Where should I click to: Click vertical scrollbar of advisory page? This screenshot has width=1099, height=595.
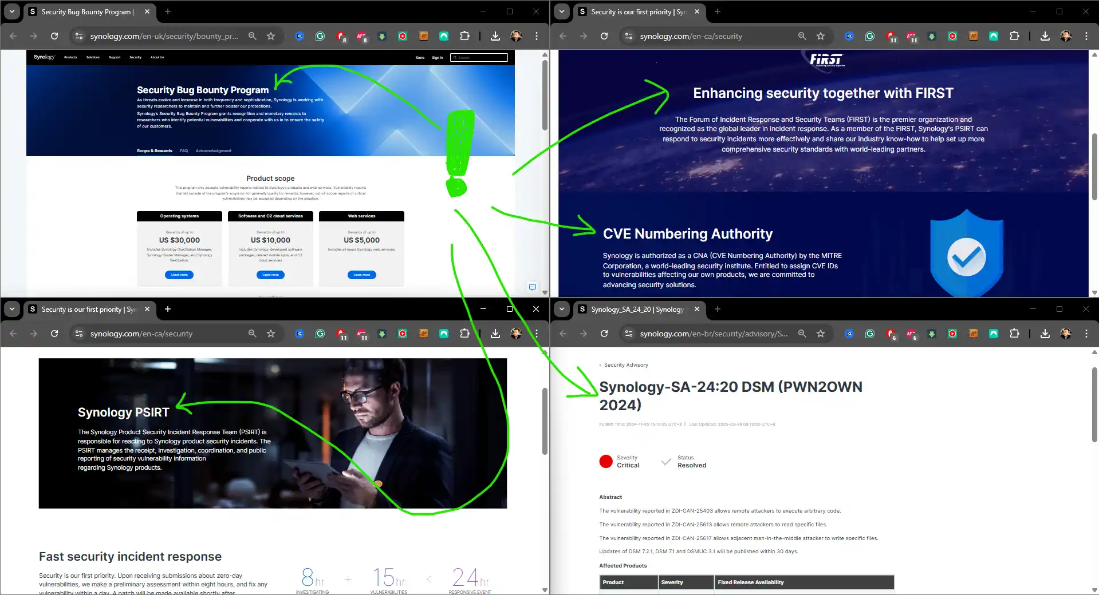[1094, 404]
